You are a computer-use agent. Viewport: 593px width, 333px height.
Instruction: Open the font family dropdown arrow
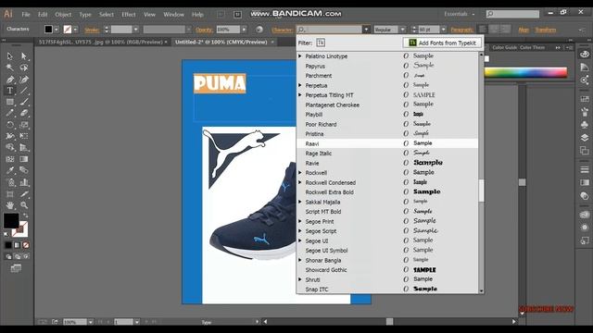(x=366, y=30)
